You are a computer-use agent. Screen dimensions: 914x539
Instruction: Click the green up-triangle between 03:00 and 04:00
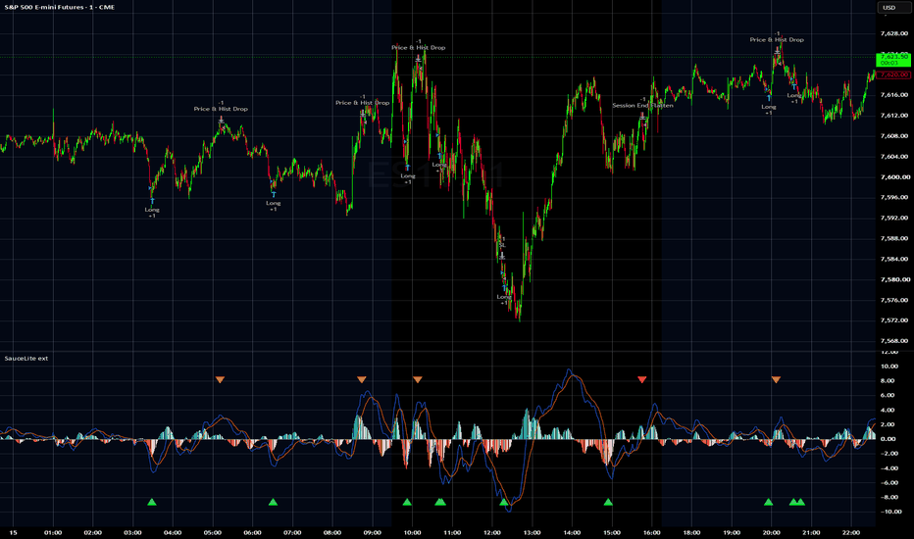coord(152,502)
